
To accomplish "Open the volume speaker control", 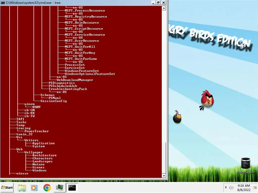I will [231, 187].
